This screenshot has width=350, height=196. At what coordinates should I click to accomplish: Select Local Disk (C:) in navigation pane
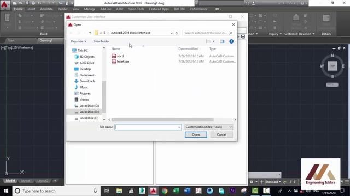[x=86, y=106]
